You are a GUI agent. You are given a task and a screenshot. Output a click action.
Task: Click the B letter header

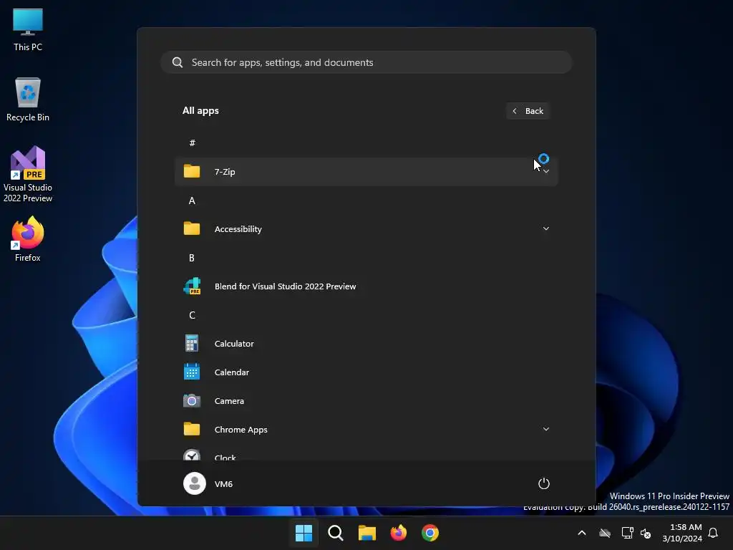[192, 258]
